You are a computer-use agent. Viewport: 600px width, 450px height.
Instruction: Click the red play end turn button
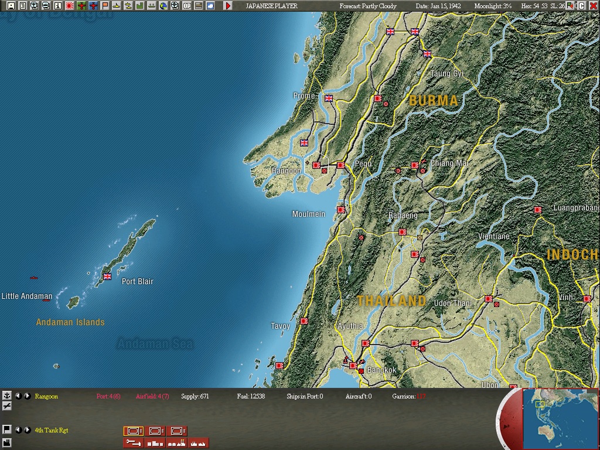point(228,6)
